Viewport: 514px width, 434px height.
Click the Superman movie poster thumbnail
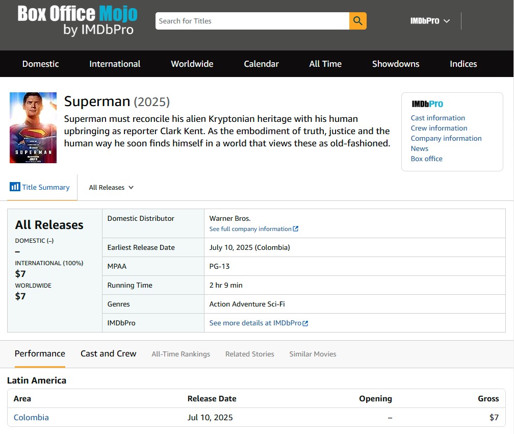point(33,128)
